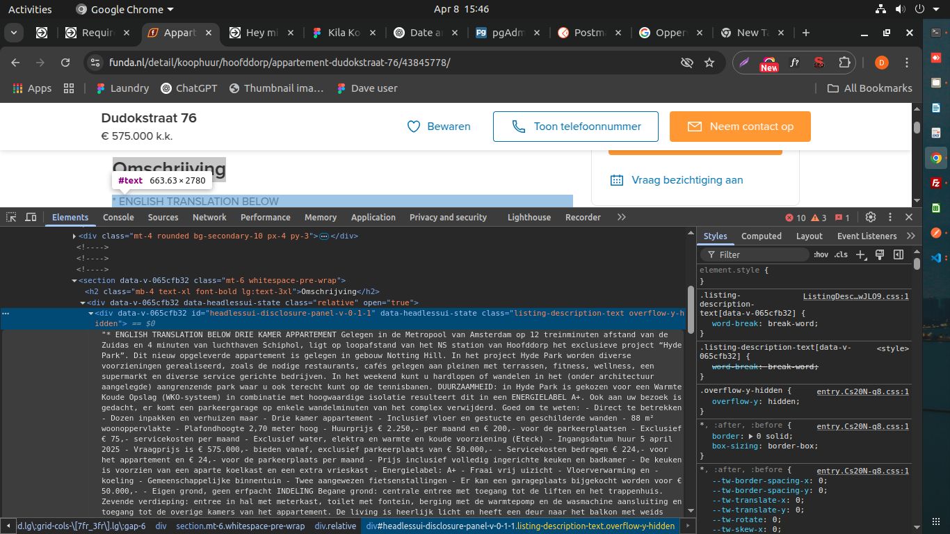Image resolution: width=950 pixels, height=534 pixels.
Task: Toggle the device toolbar emulation icon
Action: click(31, 217)
